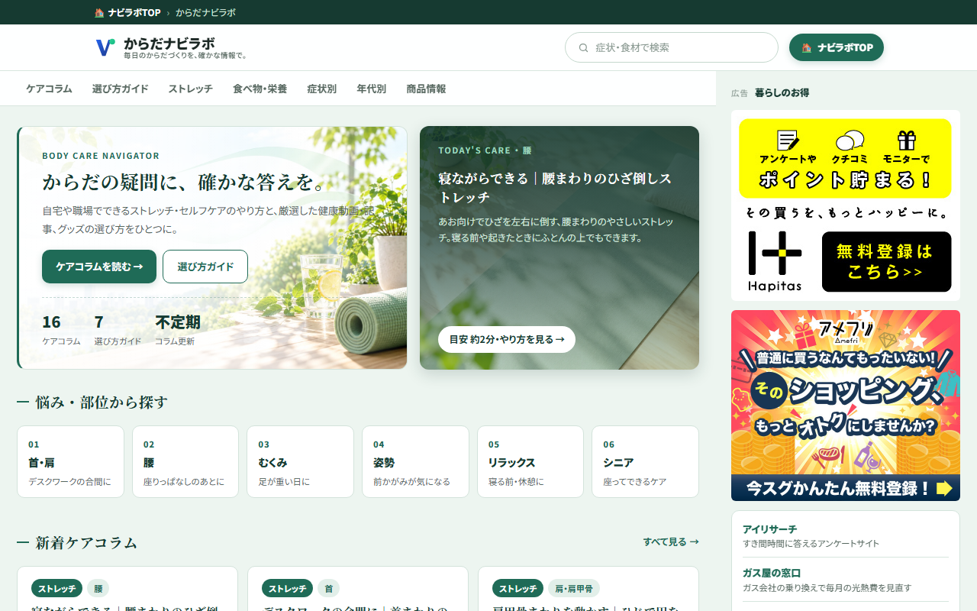
Task: Open the すべて見る link for new columns
Action: tap(671, 541)
